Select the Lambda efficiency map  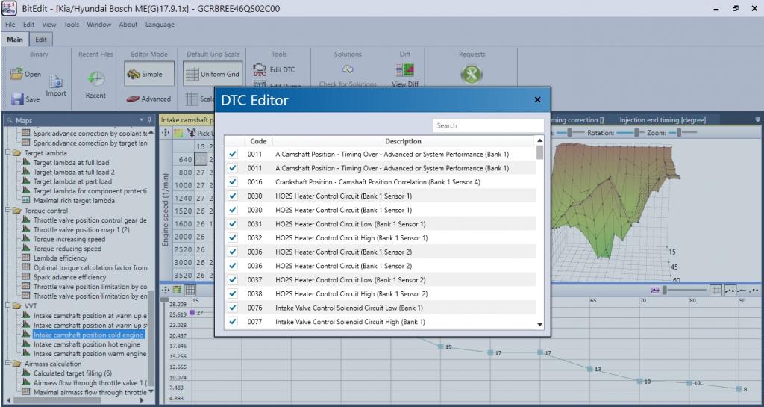pos(60,258)
